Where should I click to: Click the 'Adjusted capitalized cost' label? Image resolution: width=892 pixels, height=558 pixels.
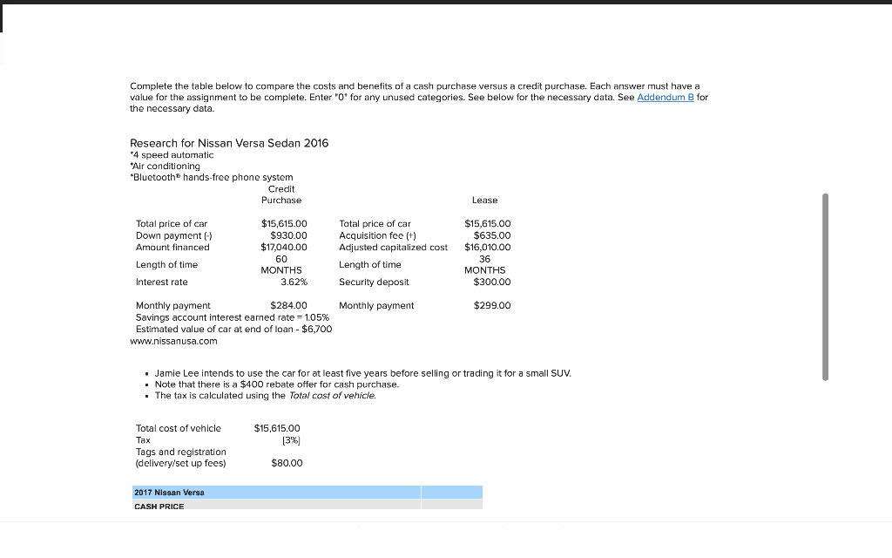point(393,247)
